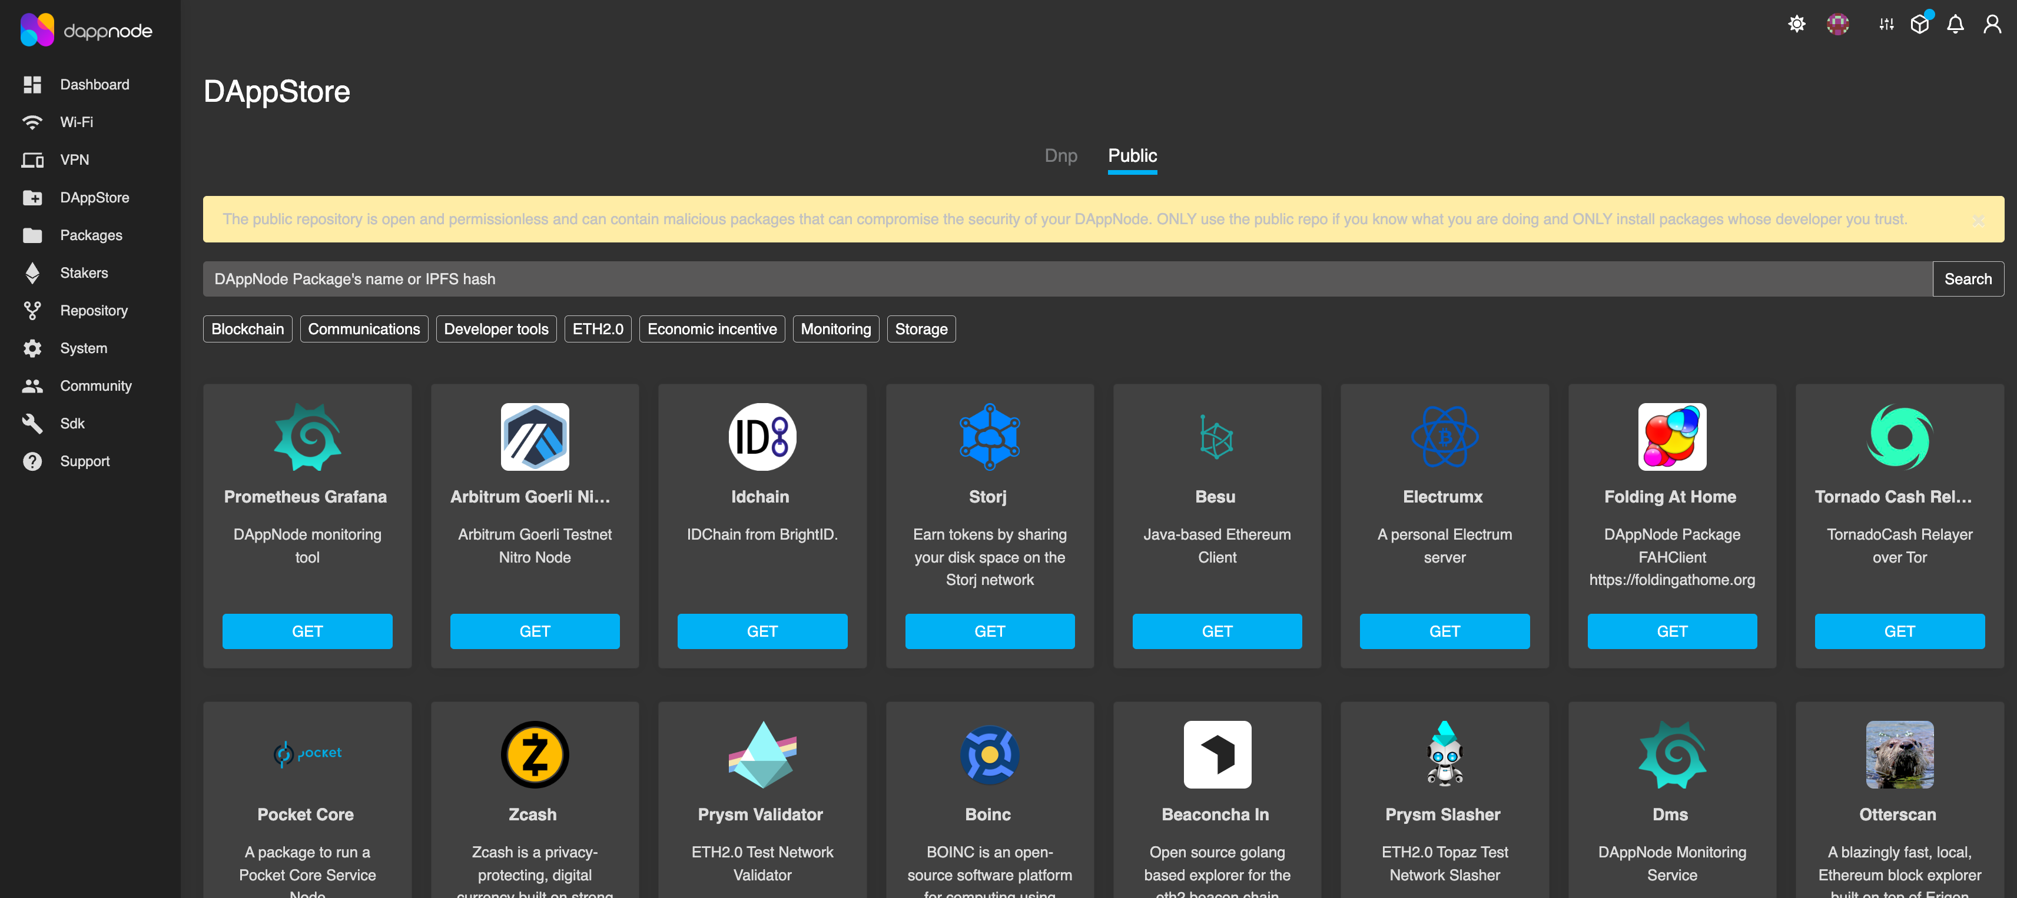Dismiss the public repository warning banner
2017x898 pixels.
coord(1979,220)
